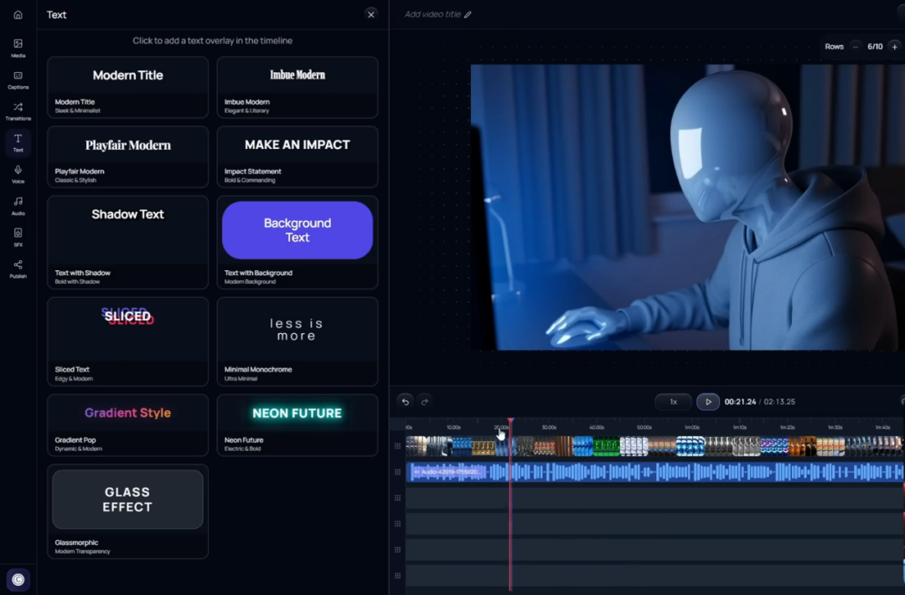Add the Minimal Monochrome text overlay
This screenshot has height=595, width=905.
(297, 341)
